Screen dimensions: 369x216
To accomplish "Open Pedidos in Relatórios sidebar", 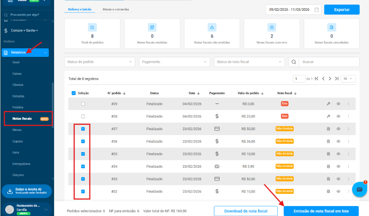I will [x=18, y=107].
